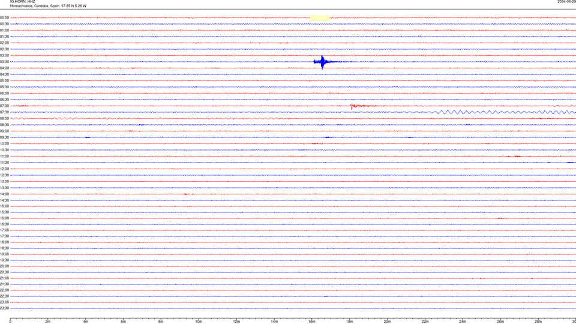
Task: Click the 22:00 time label
Action: click(4, 290)
